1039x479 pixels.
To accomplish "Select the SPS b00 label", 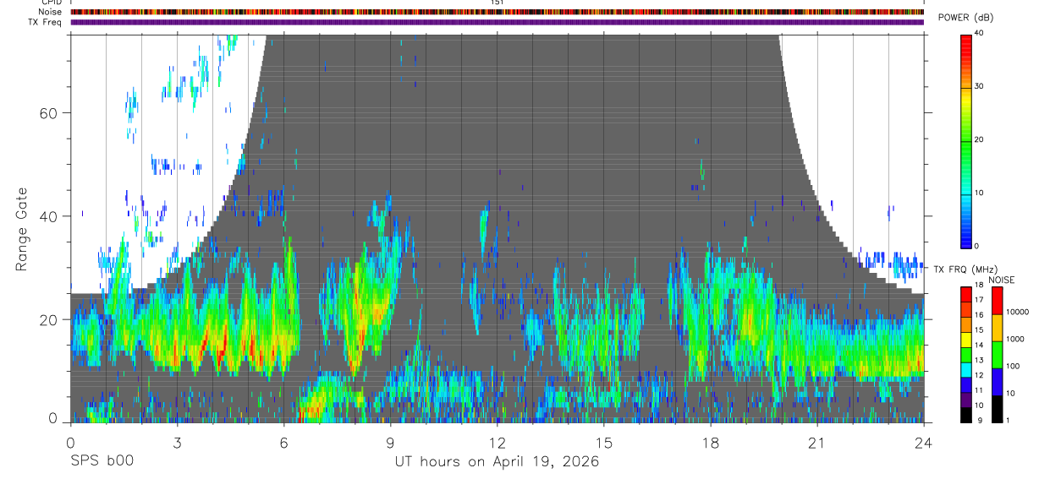I will 102,462.
